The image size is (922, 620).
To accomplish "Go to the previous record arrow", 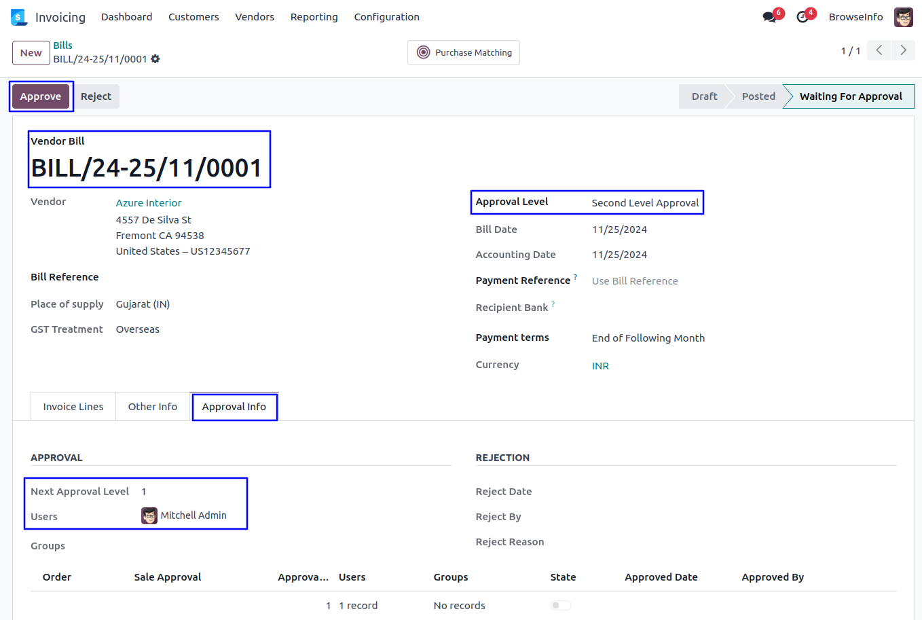I will [879, 50].
